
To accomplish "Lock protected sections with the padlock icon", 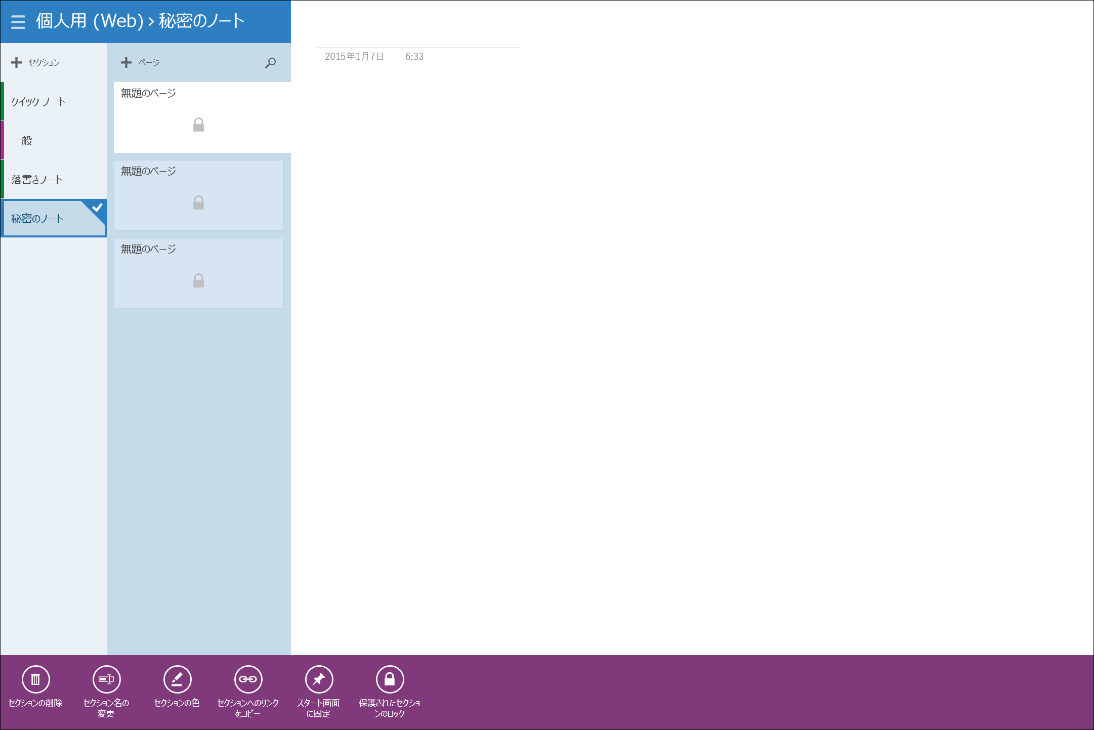I will point(390,679).
